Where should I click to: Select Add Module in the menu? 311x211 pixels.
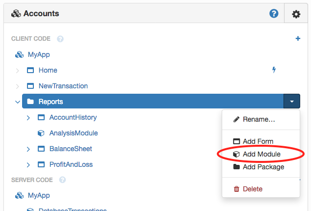point(261,154)
